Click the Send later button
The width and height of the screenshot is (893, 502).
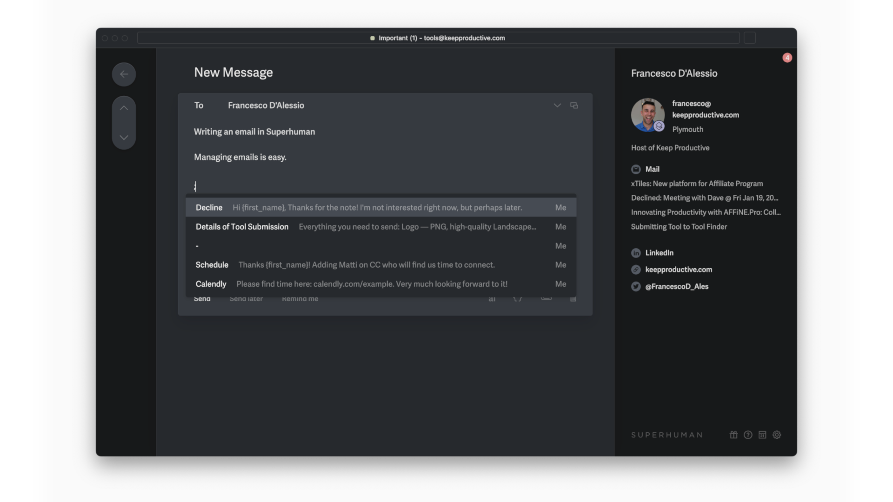coord(246,299)
